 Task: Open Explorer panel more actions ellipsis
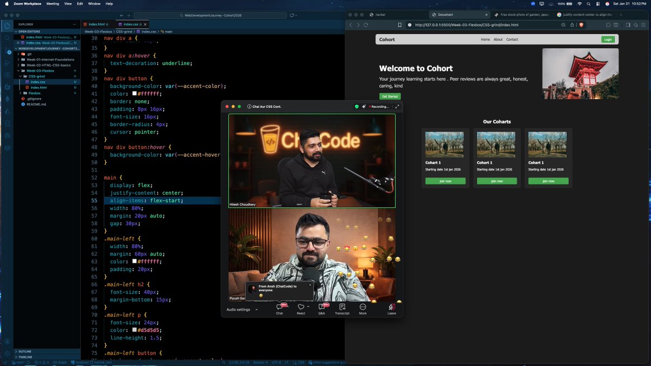(x=75, y=24)
